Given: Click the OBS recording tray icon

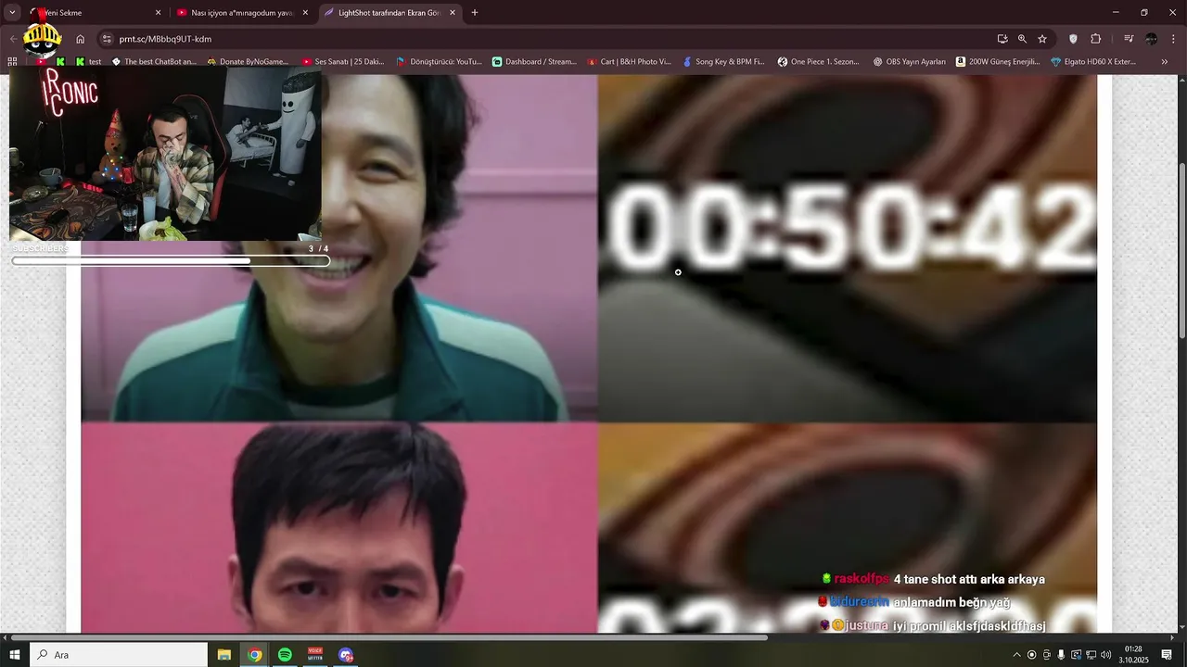Looking at the screenshot, I should [1031, 655].
